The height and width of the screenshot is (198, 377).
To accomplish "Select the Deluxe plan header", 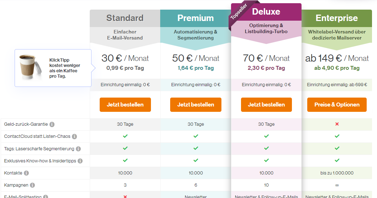I will (266, 12).
